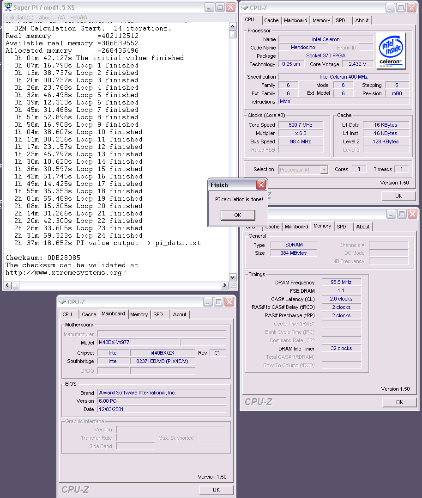Click the DRAM Idle Timer 32 clocks value

[341, 348]
